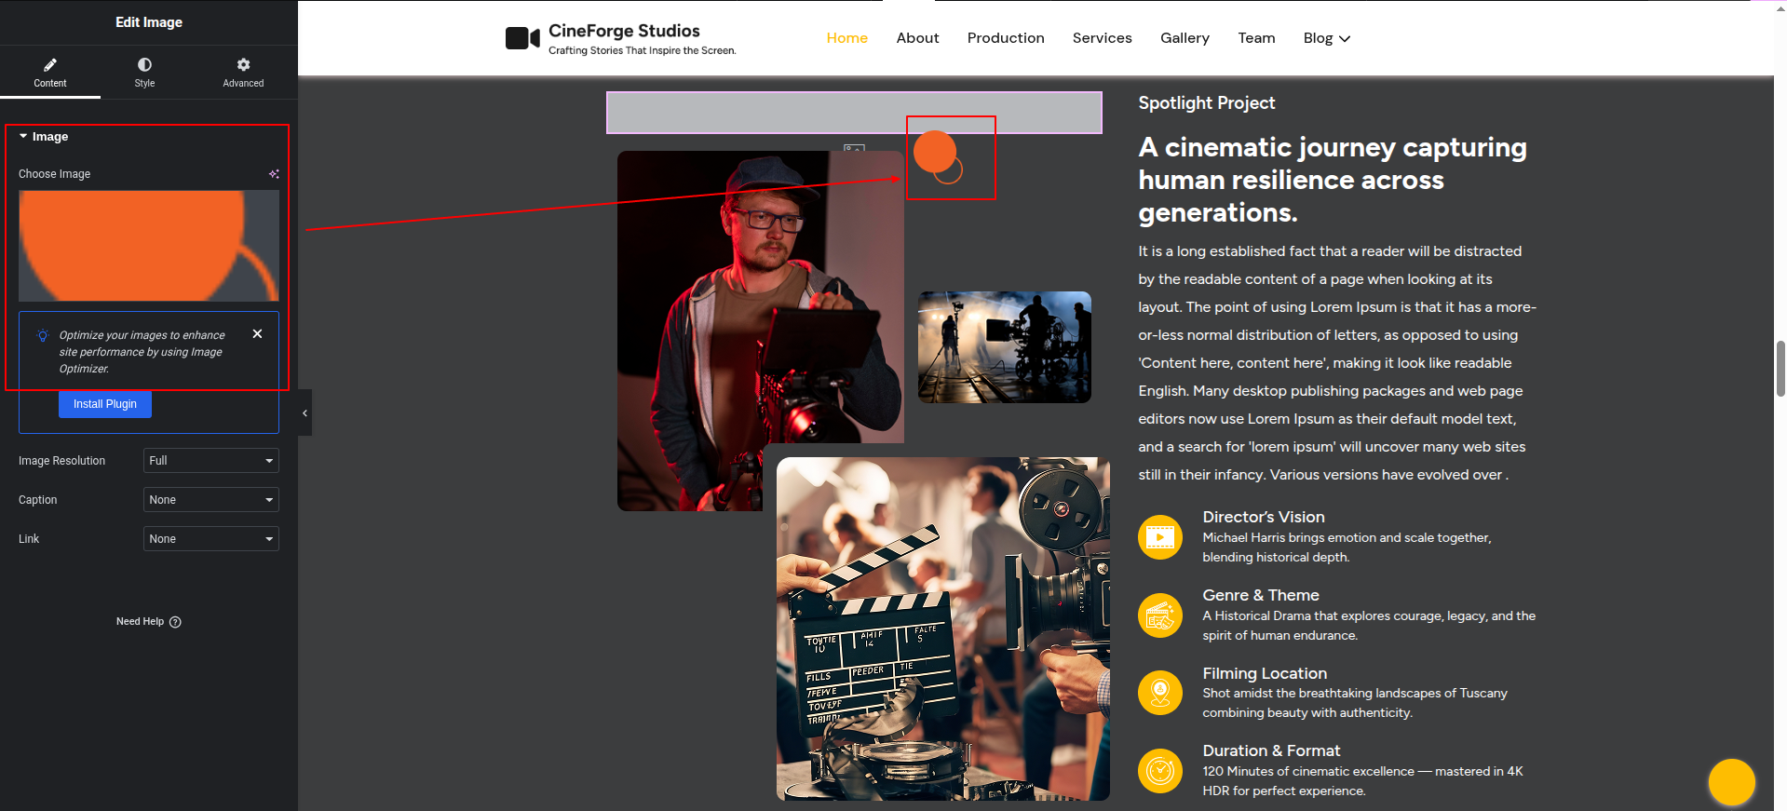Click the Director's Vision video icon
The image size is (1787, 811).
point(1159,537)
